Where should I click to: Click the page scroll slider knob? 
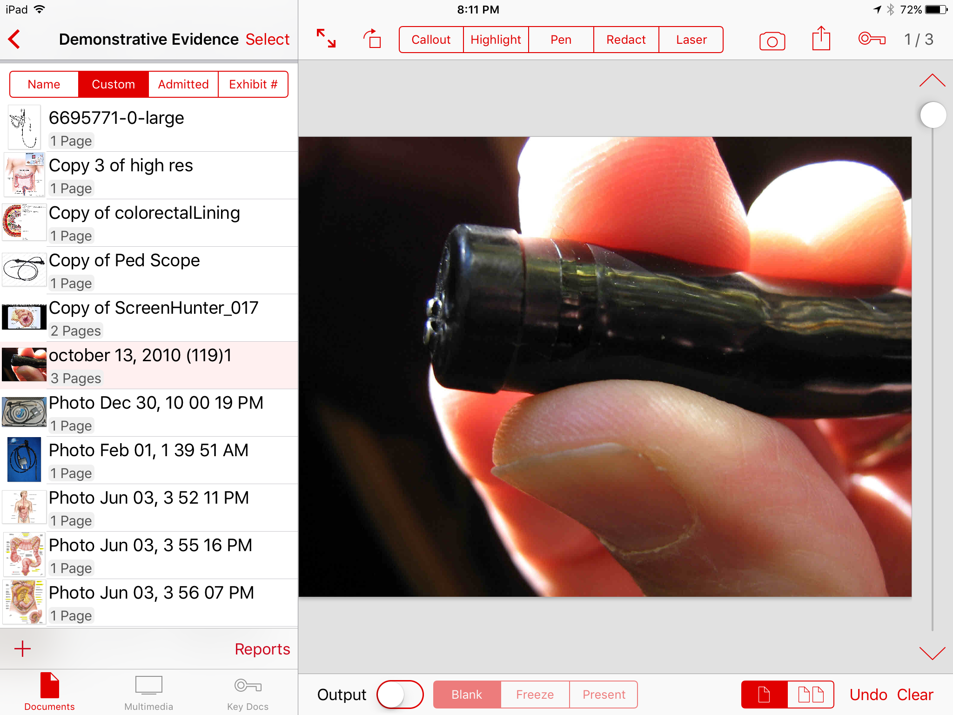933,115
